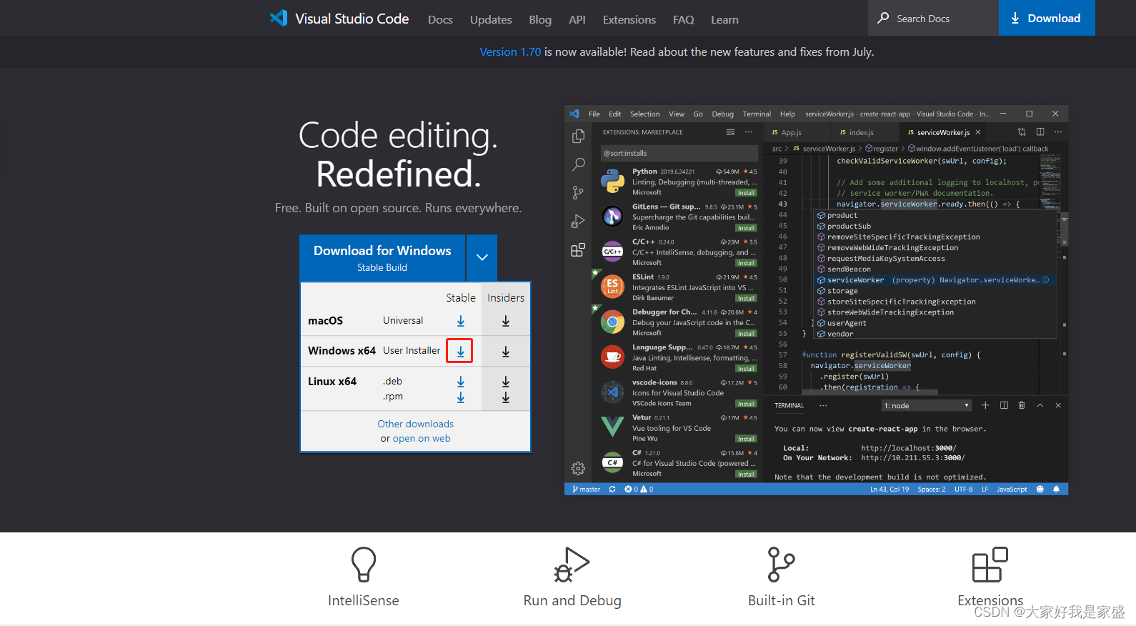Click UTF-8 encoding in status bar
Viewport: 1136px width, 626px height.
963,490
